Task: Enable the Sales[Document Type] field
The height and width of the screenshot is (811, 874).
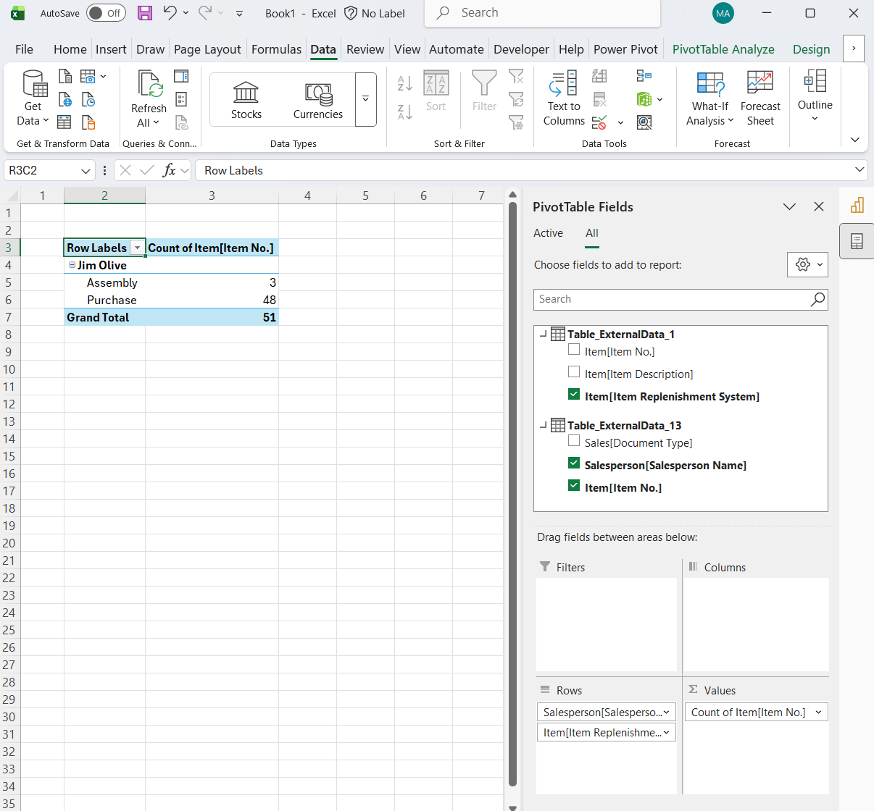Action: point(575,440)
